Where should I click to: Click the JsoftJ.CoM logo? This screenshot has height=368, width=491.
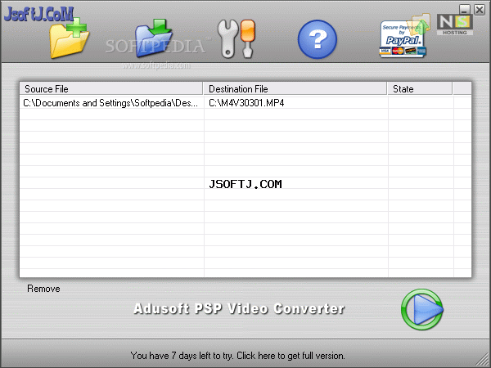tap(38, 14)
